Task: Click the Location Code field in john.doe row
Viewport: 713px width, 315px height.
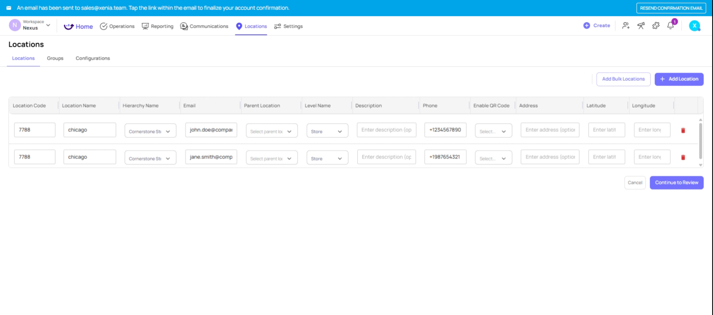Action: (x=35, y=130)
